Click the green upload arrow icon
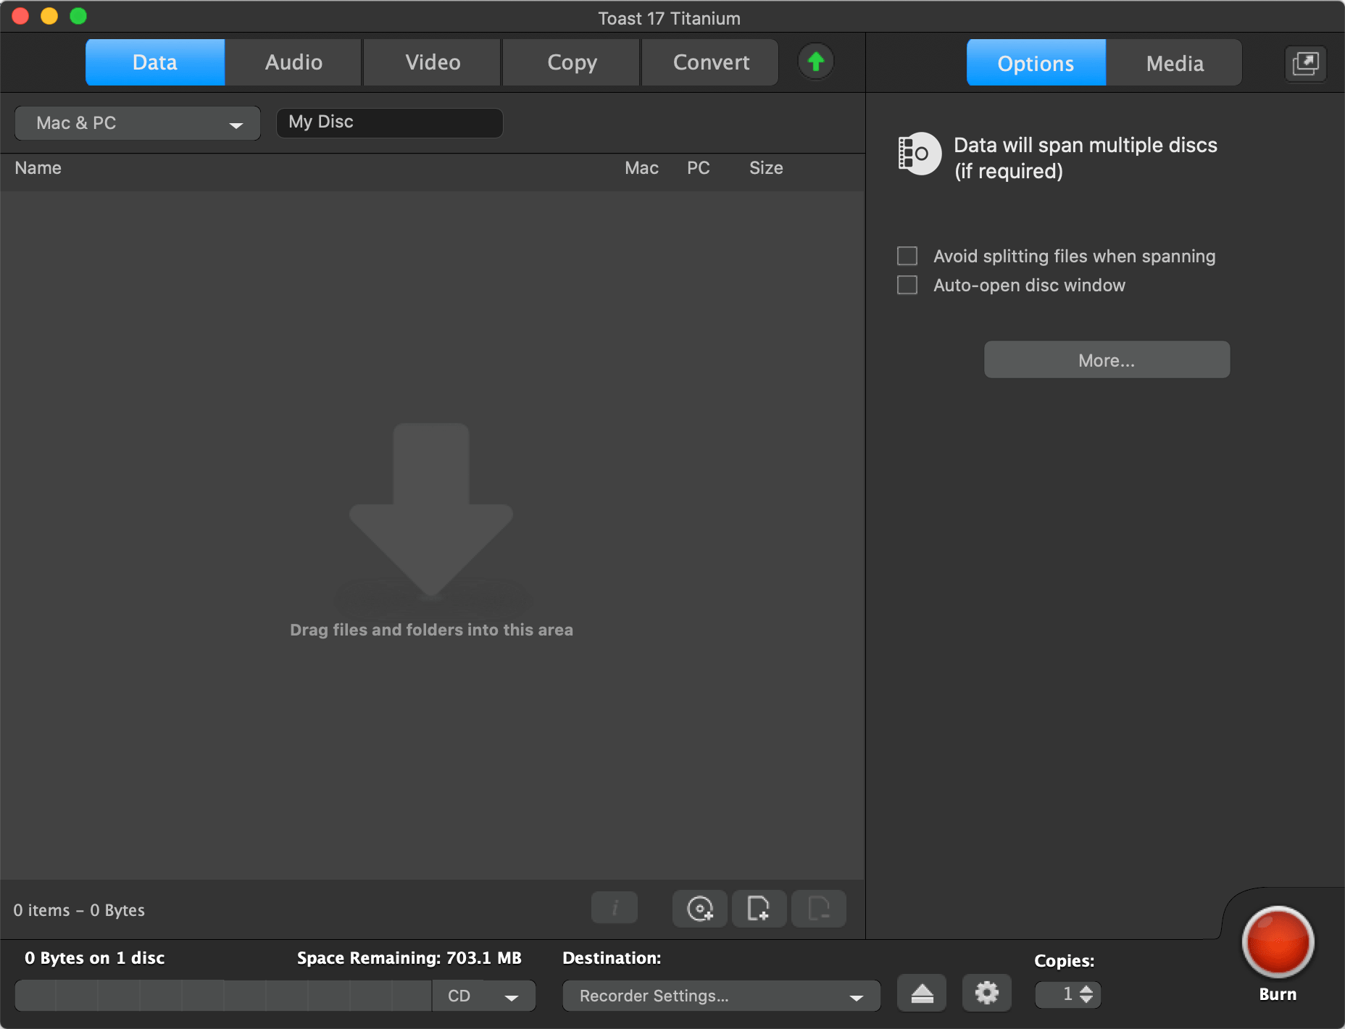Image resolution: width=1345 pixels, height=1029 pixels. 816,62
